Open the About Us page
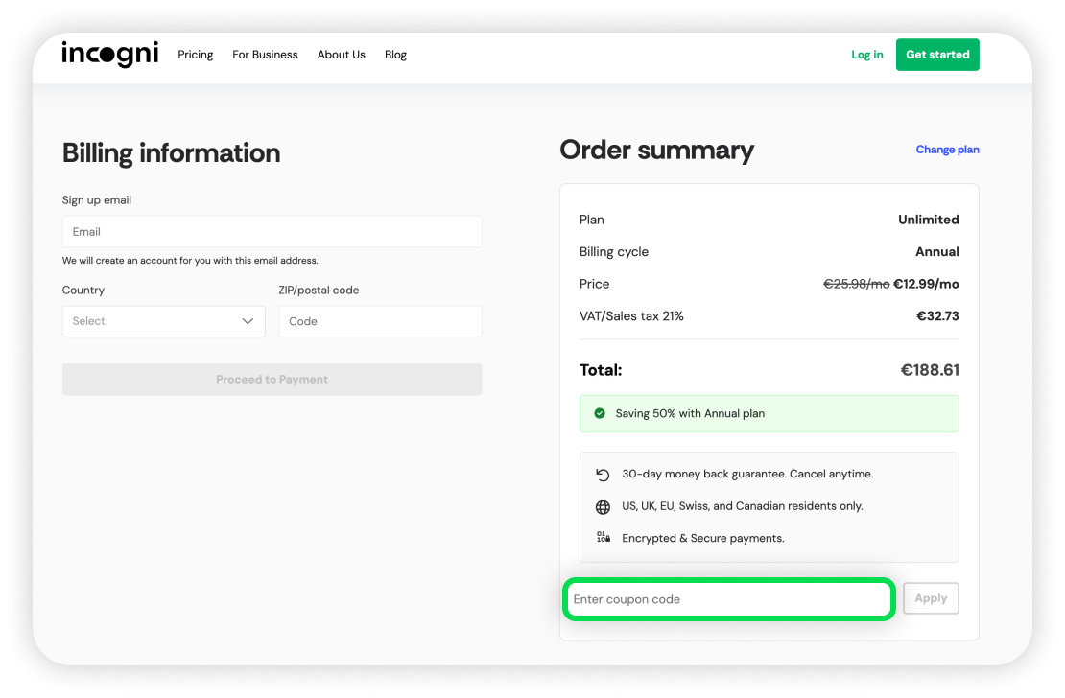1065x698 pixels. click(341, 55)
